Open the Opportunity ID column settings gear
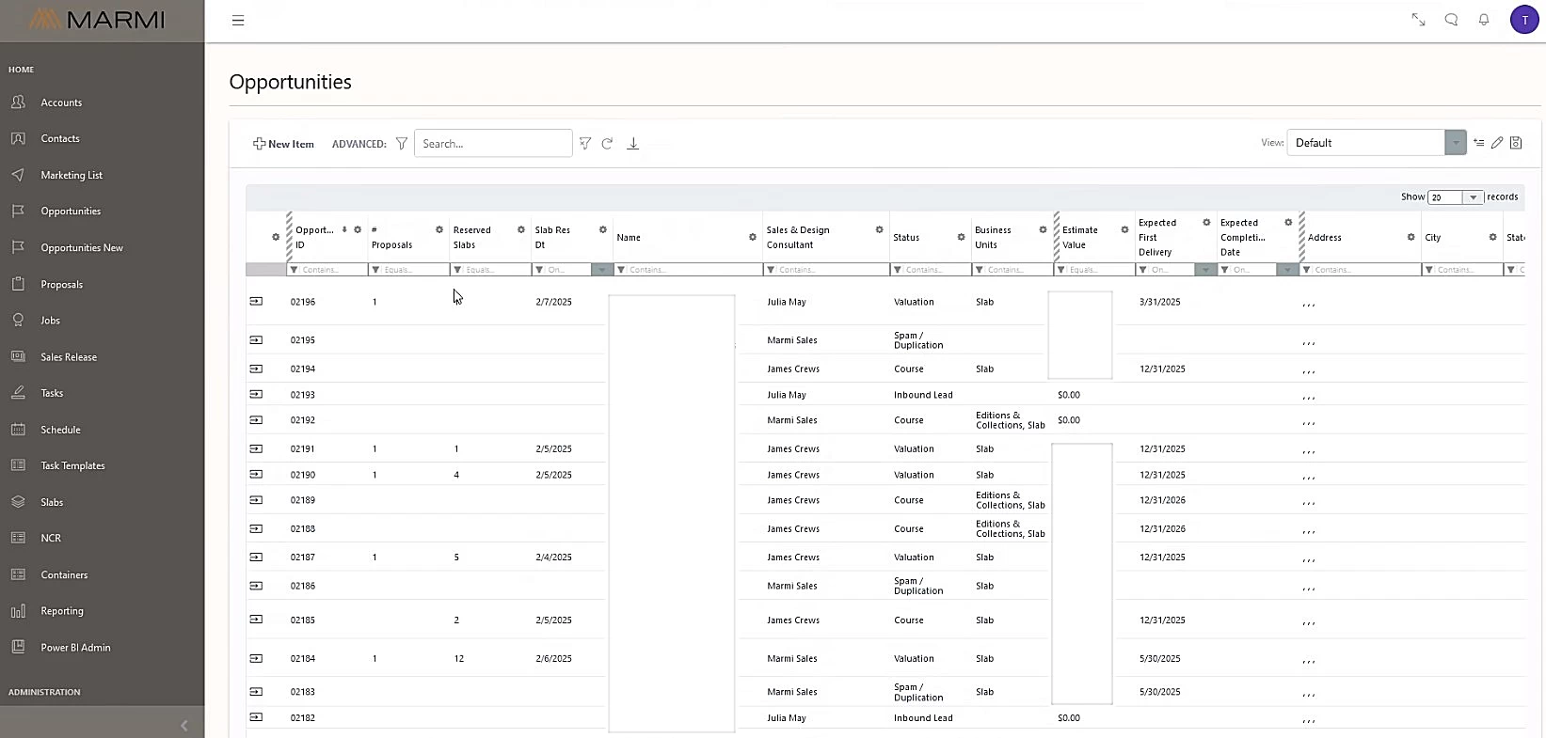Screen dimensions: 1546x738 [x=358, y=229]
